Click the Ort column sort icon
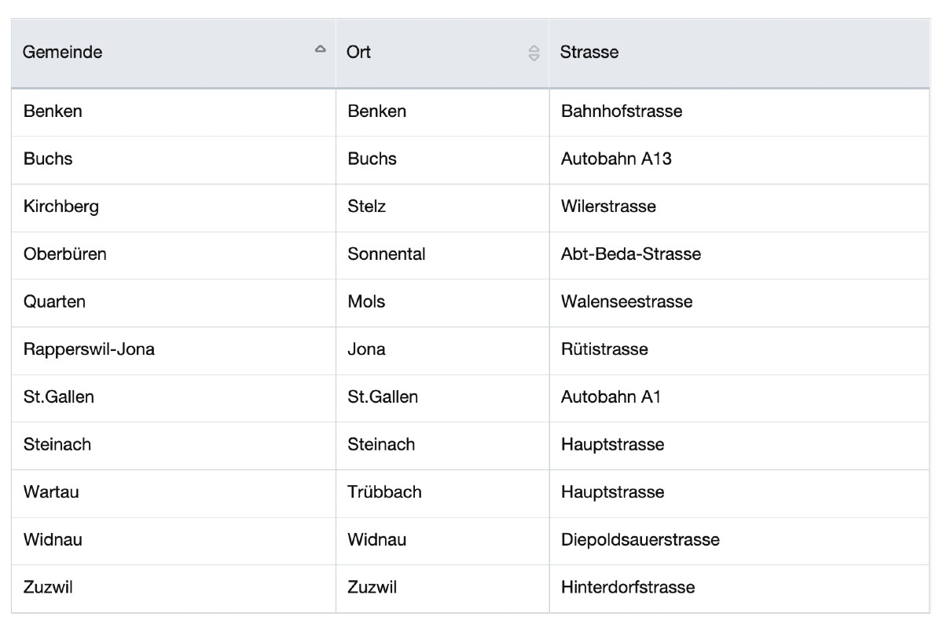Image resolution: width=943 pixels, height=628 pixels. point(534,53)
